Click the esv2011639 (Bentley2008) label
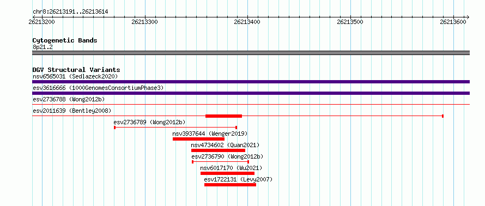Screen dimensions: 485x206 (x=72, y=111)
